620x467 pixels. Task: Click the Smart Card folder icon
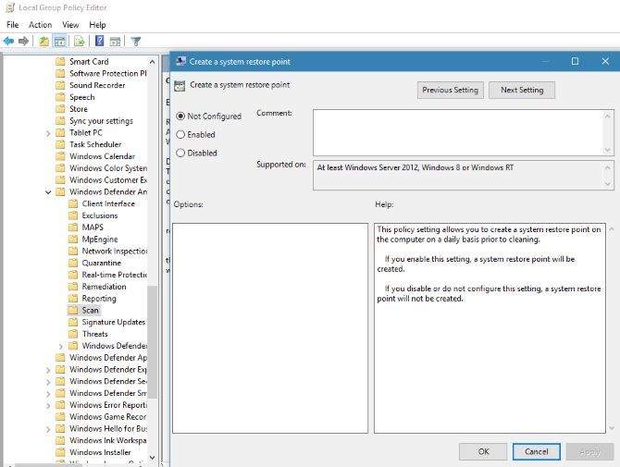pos(60,62)
